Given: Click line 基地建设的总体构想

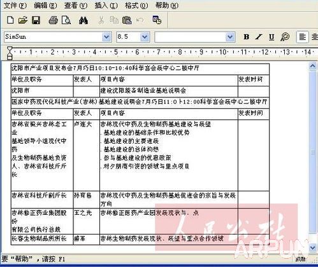Looking at the screenshot, I should coord(131,149).
